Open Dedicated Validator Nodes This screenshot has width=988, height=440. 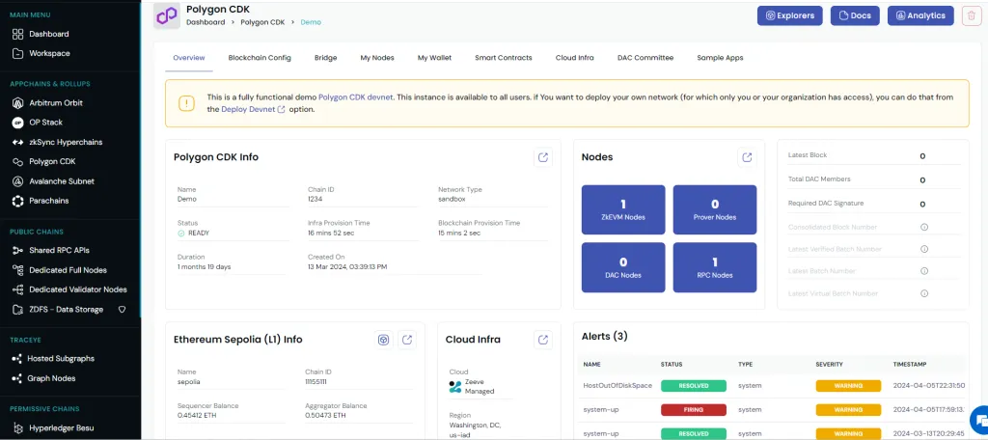coord(69,290)
